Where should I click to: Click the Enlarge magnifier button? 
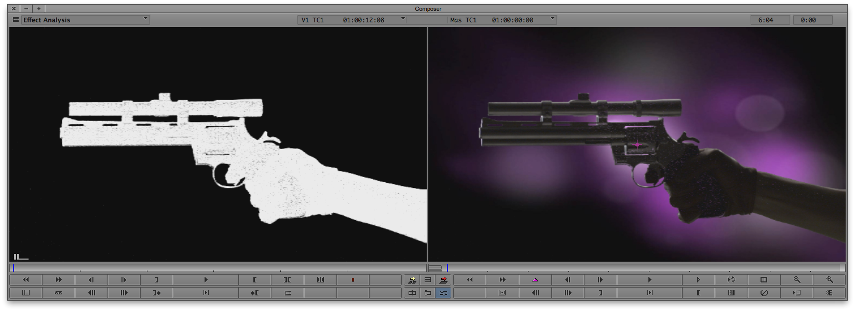tap(830, 280)
